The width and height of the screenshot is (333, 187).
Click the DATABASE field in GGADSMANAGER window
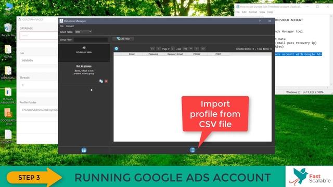tap(39, 36)
